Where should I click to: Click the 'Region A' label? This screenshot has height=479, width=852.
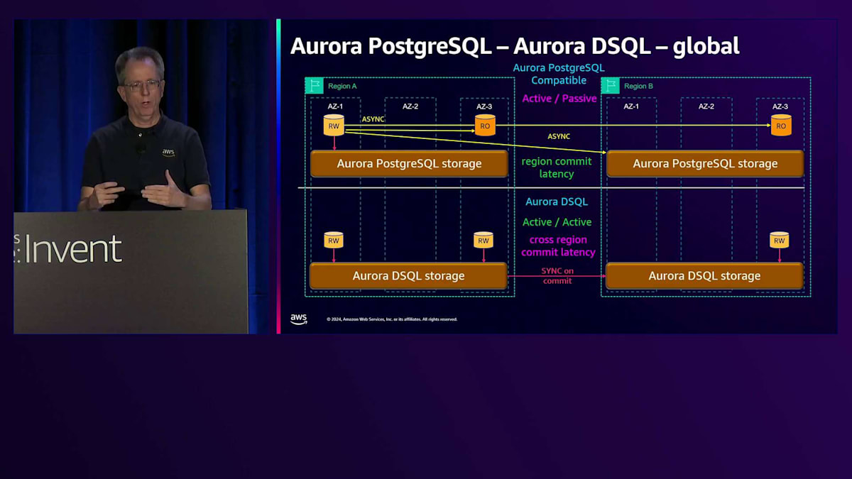coord(342,86)
